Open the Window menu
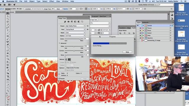Image resolution: width=189 pixels, height=106 pixels. [x=65, y=1]
